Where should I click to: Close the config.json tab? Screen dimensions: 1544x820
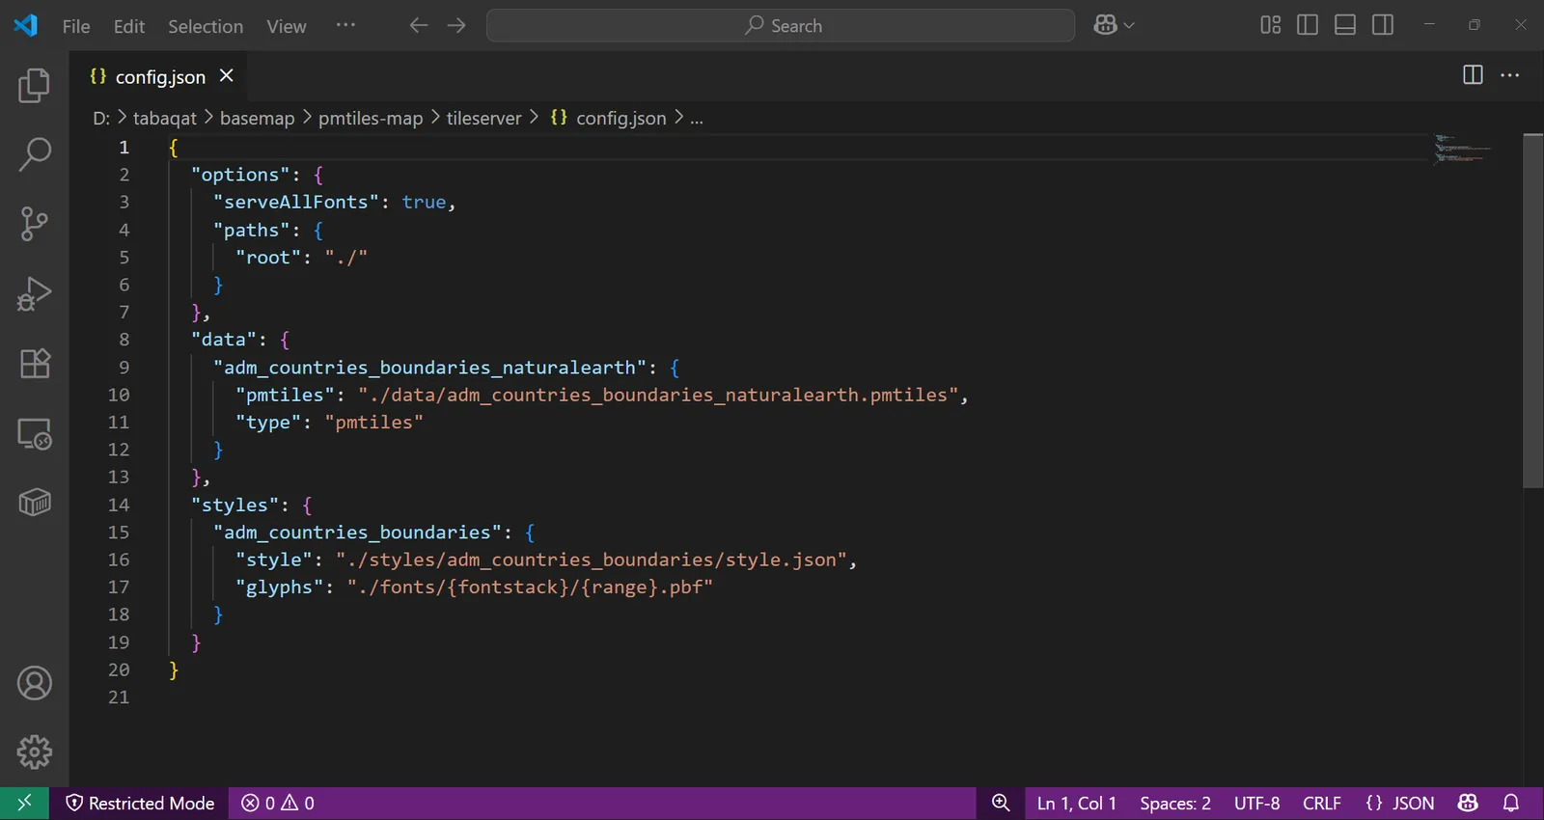point(227,75)
